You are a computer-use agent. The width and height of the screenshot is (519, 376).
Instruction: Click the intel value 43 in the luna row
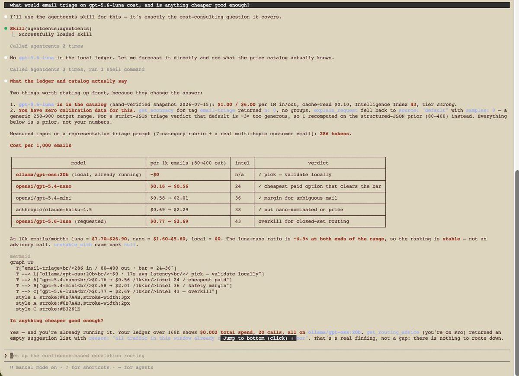(x=242, y=221)
